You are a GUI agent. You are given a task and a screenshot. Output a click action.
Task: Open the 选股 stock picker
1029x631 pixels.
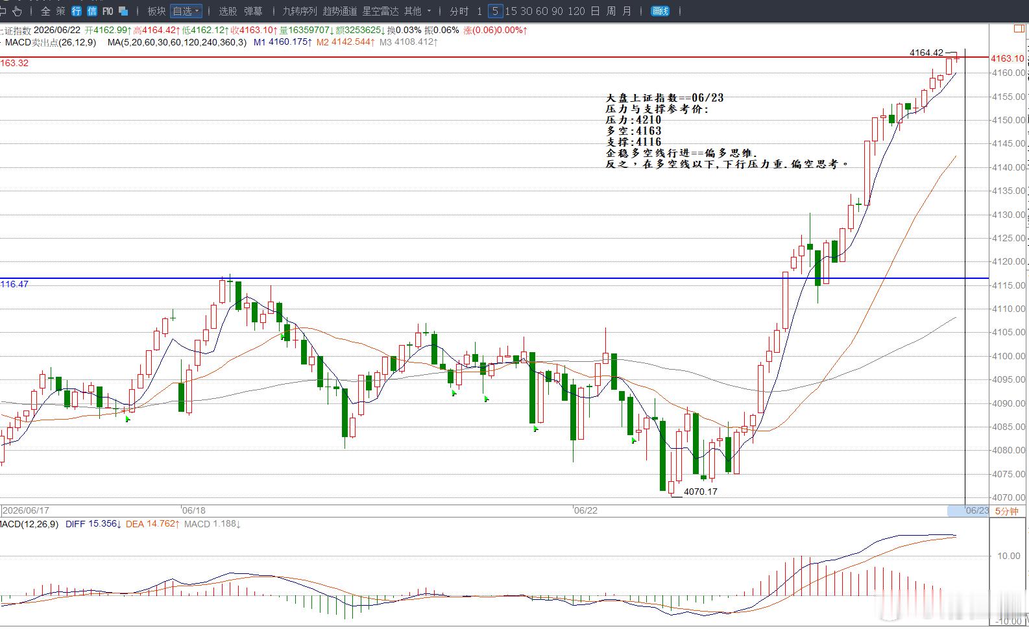click(x=228, y=11)
